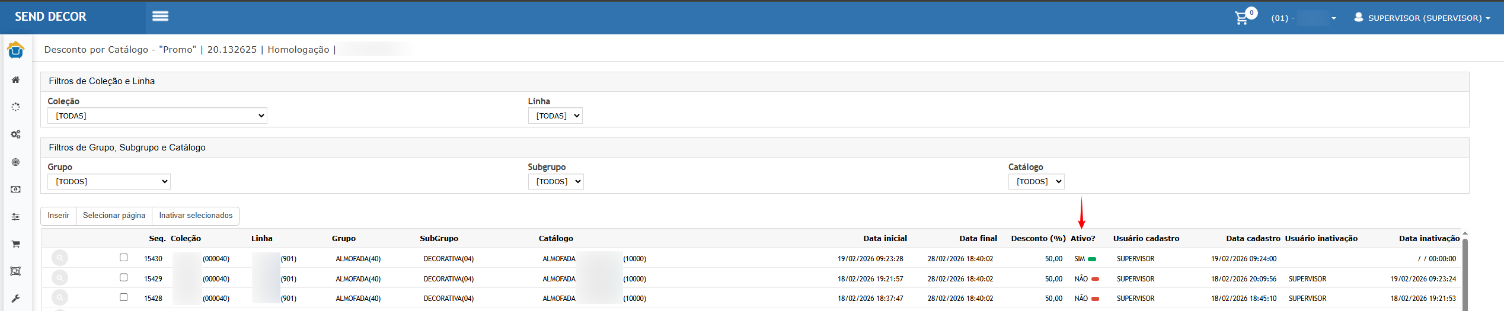Open the hamburger menu in the header
The width and height of the screenshot is (1504, 311).
click(160, 17)
